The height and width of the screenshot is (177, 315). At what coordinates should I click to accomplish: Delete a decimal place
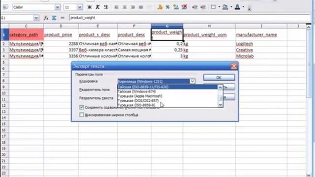pyautogui.click(x=184, y=7)
